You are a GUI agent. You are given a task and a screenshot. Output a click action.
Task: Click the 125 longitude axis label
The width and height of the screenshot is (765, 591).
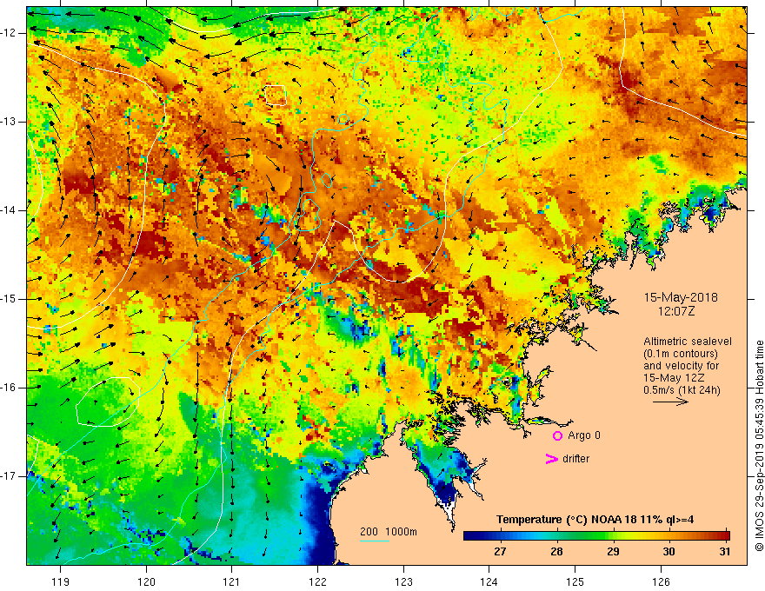(x=575, y=581)
